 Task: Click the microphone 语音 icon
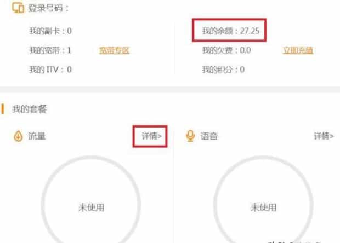click(190, 136)
